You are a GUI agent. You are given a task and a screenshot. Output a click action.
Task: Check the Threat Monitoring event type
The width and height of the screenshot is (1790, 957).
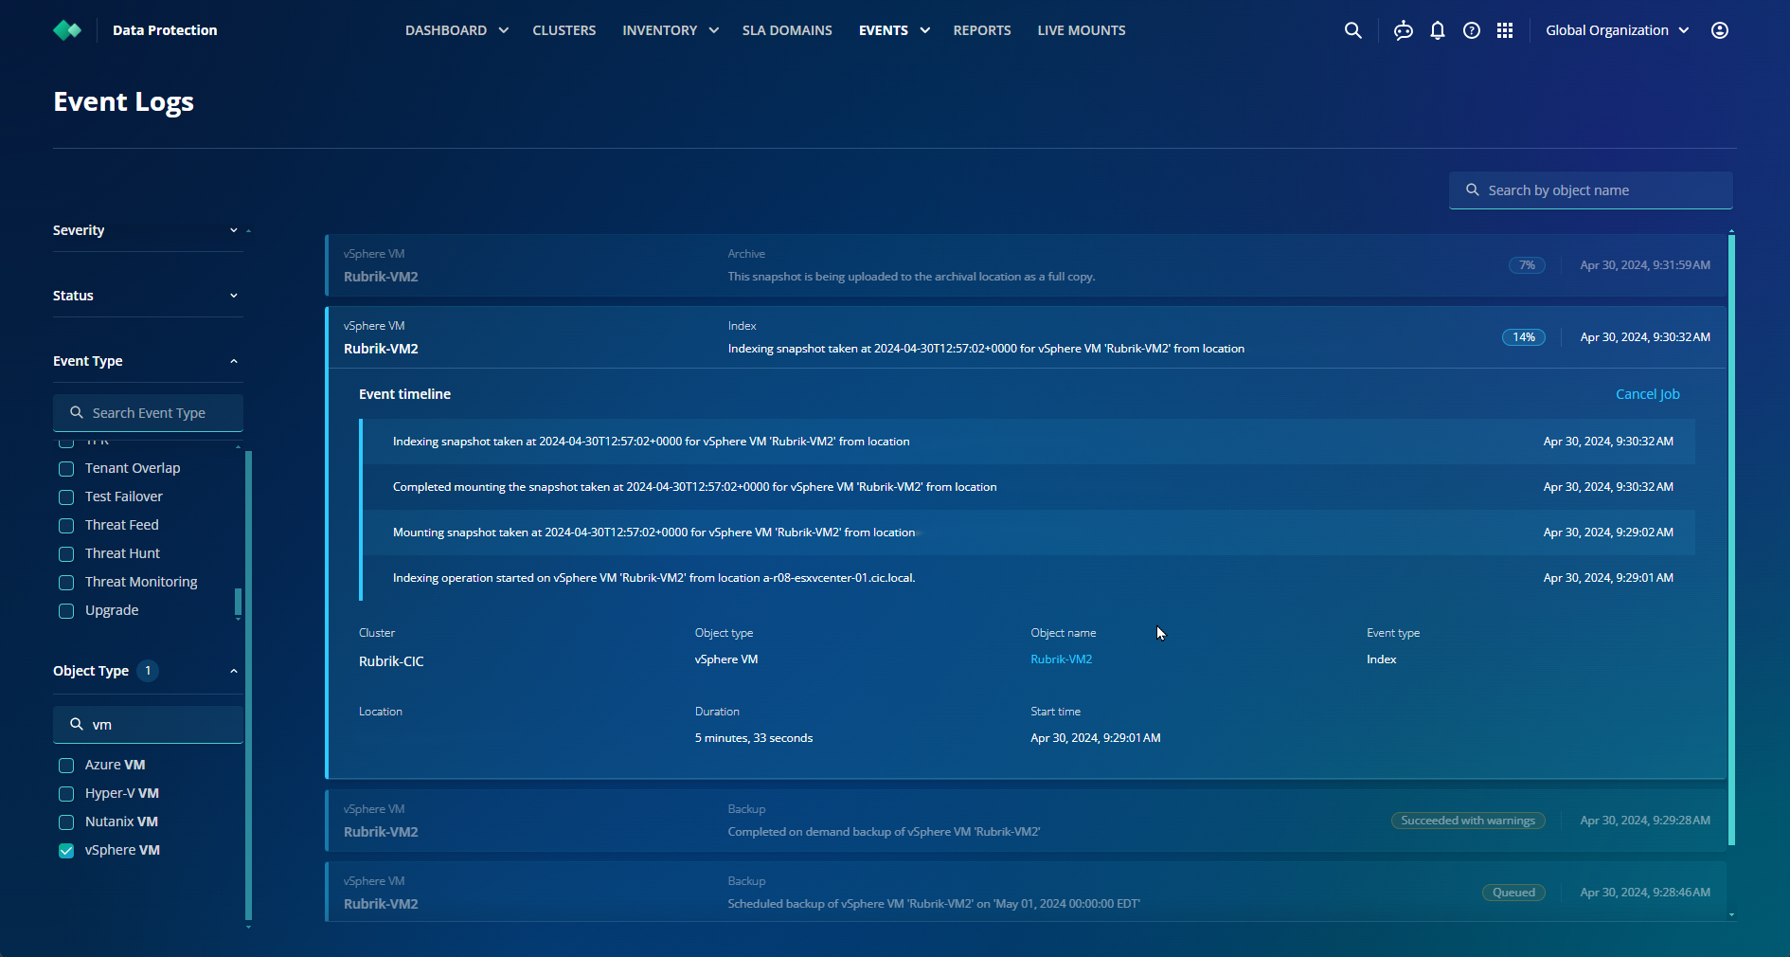tap(66, 583)
